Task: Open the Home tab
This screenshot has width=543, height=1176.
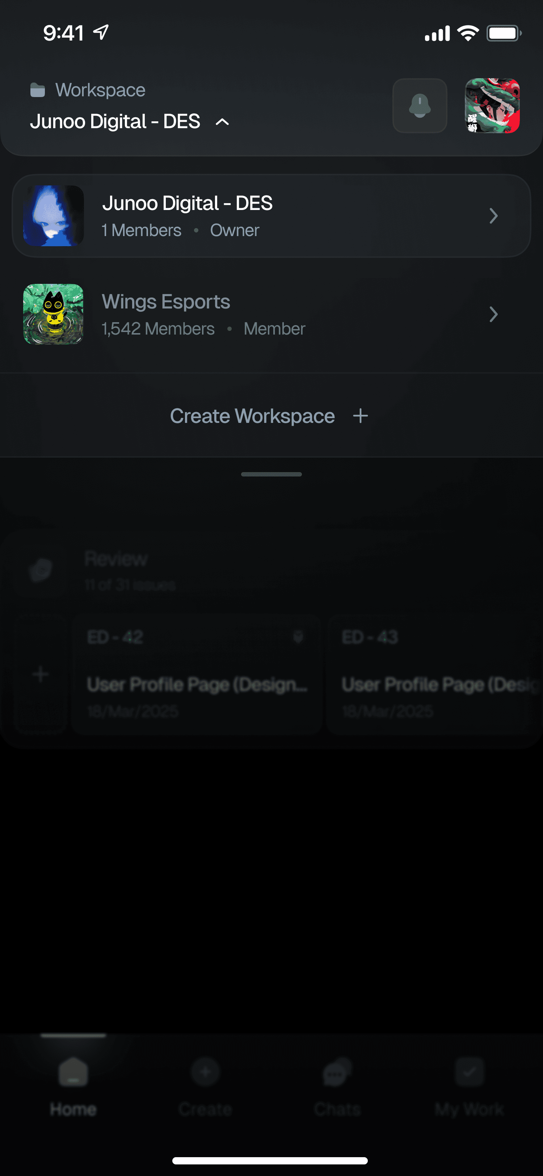Action: point(73,1088)
